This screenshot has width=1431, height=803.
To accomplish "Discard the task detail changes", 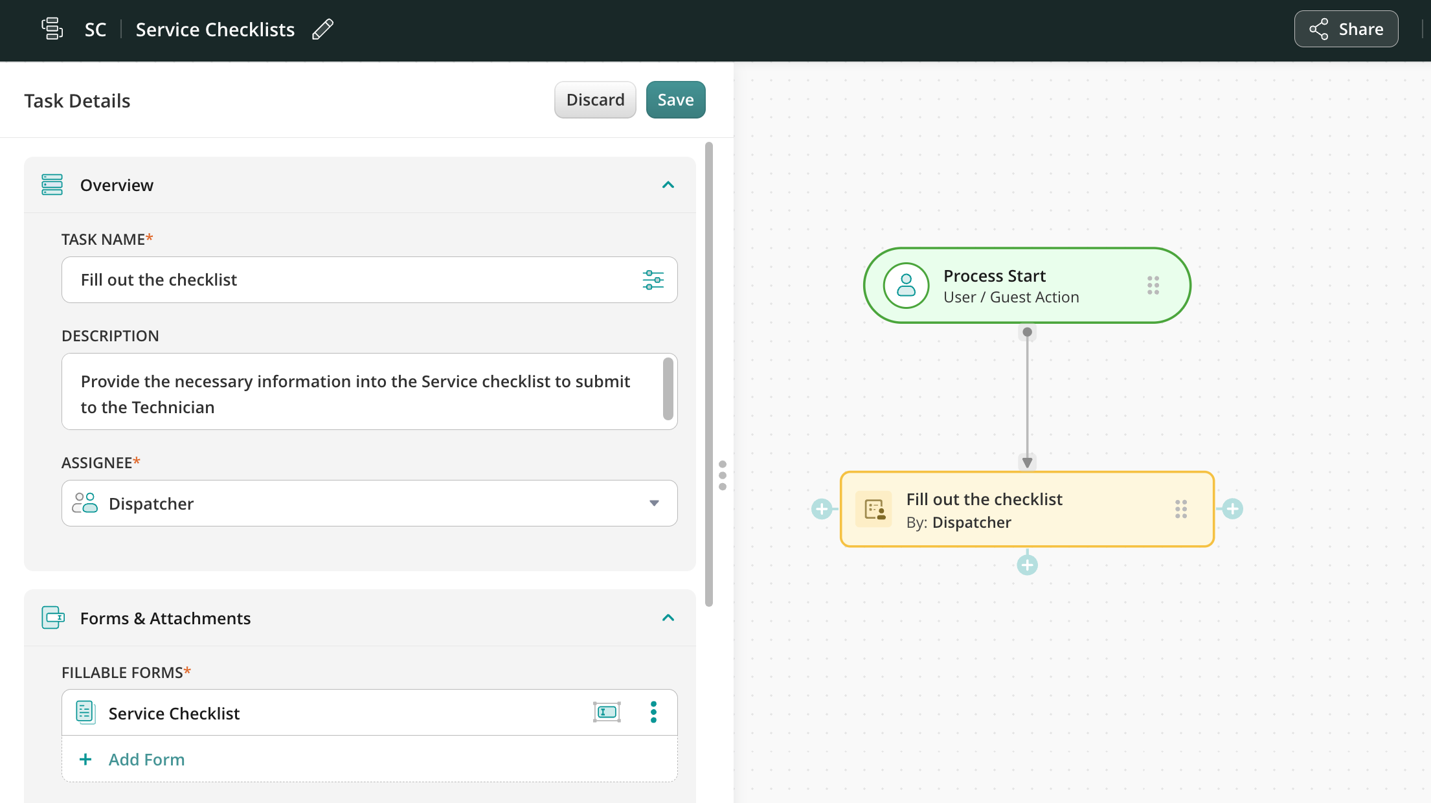I will click(595, 100).
